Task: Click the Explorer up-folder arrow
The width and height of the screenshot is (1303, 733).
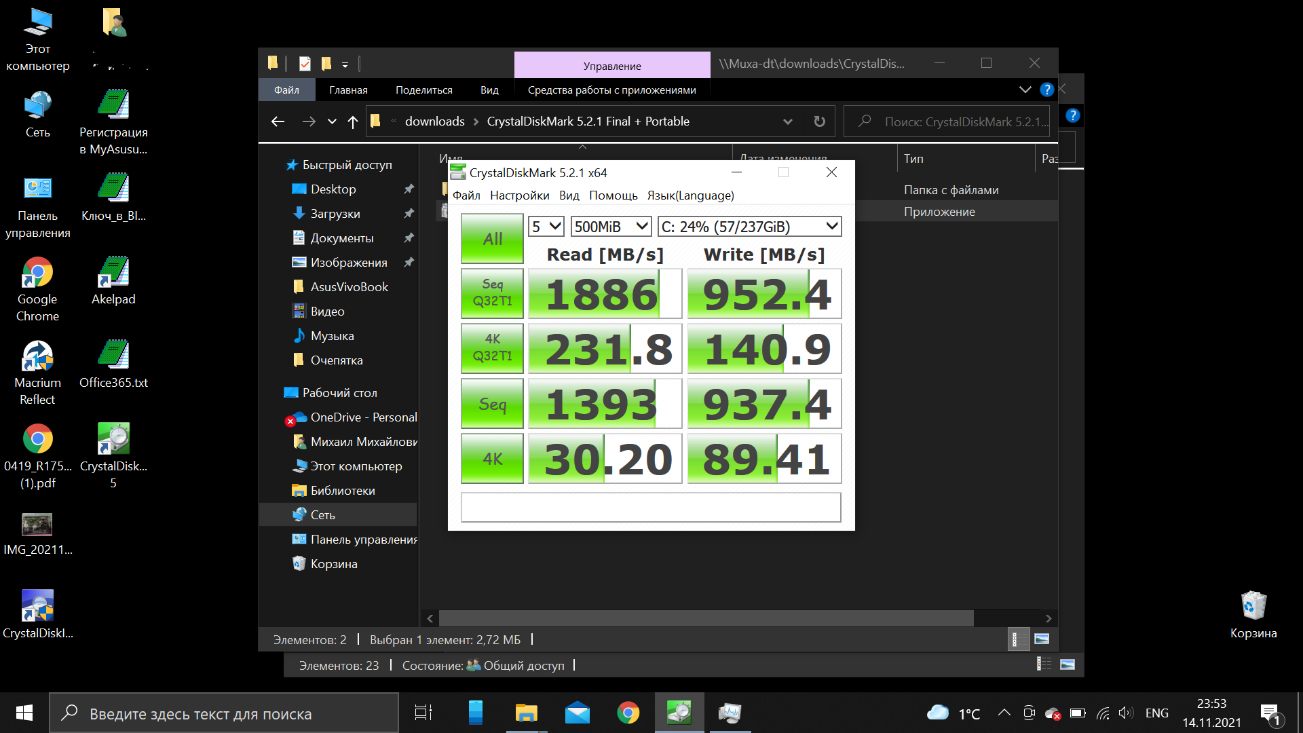Action: 353,121
